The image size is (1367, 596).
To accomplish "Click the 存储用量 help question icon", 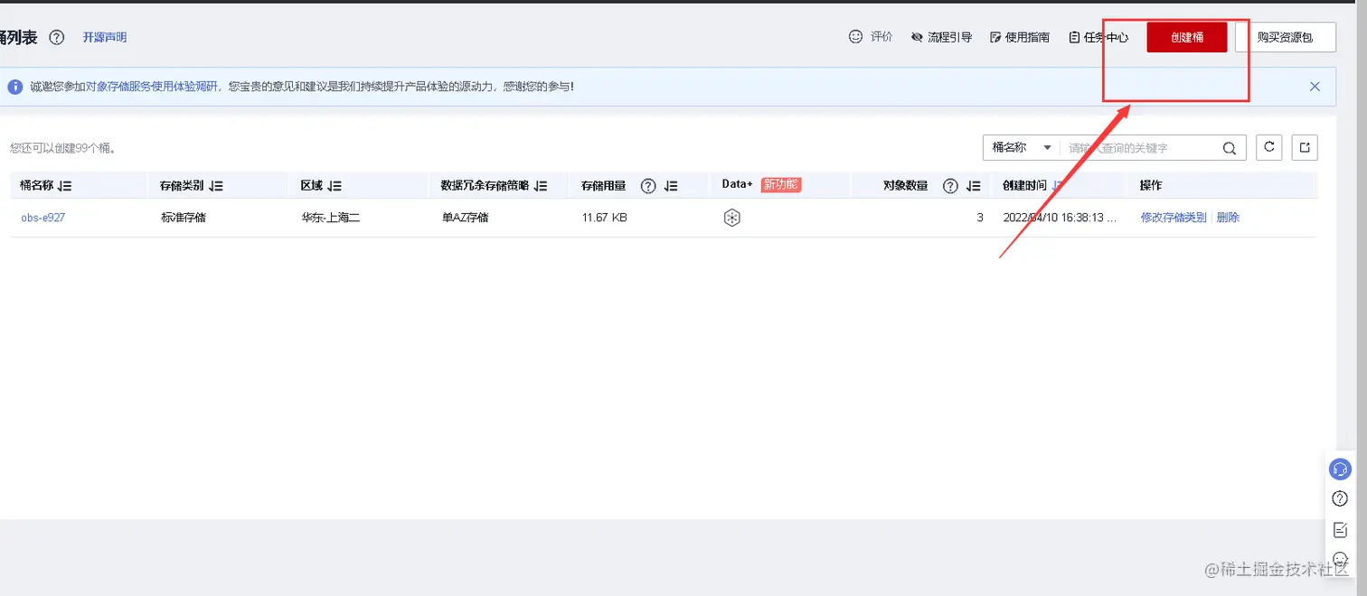I will pos(648,186).
